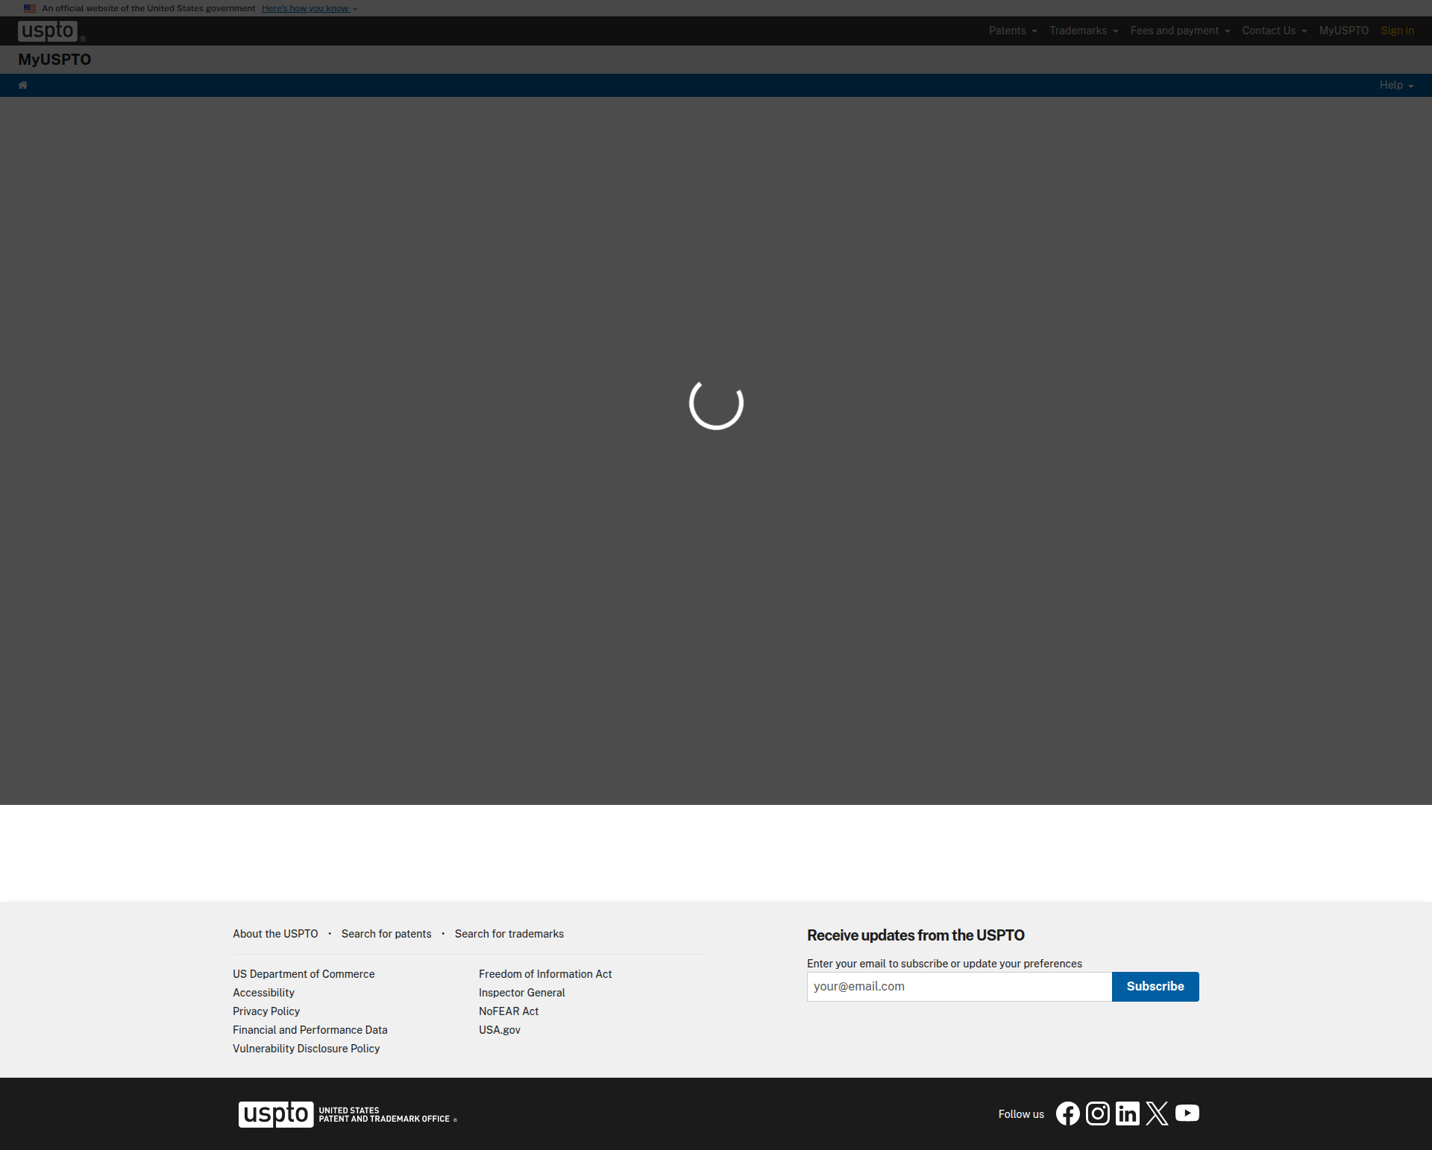
Task: Click Sign in link
Action: tap(1397, 31)
